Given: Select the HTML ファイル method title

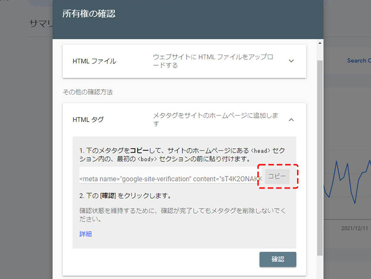Looking at the screenshot, I should click(94, 61).
